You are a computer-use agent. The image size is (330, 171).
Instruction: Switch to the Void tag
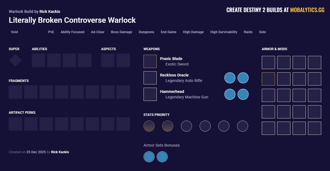(14, 32)
